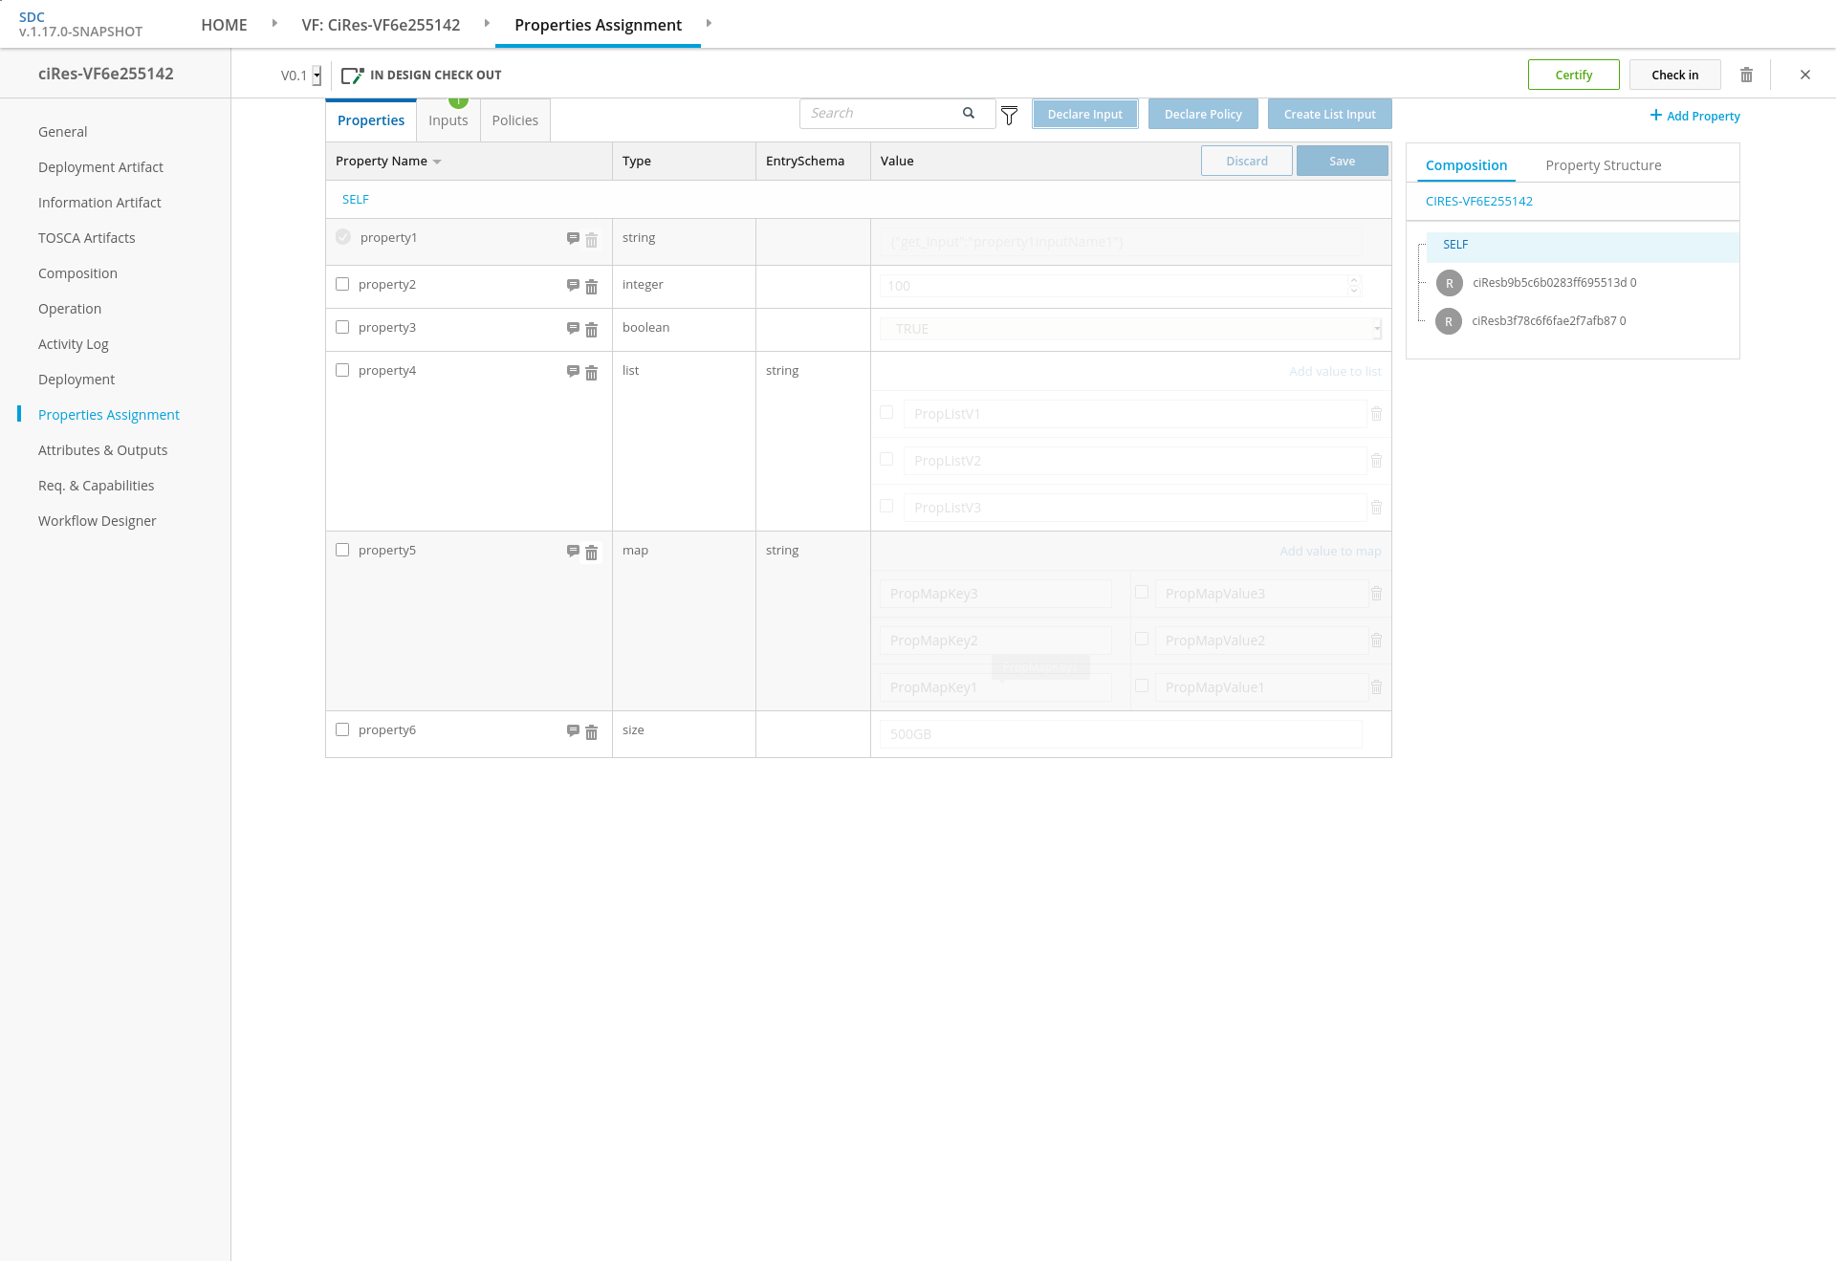Image resolution: width=1836 pixels, height=1261 pixels.
Task: Delete property2 via trash icon
Action: pos(592,287)
